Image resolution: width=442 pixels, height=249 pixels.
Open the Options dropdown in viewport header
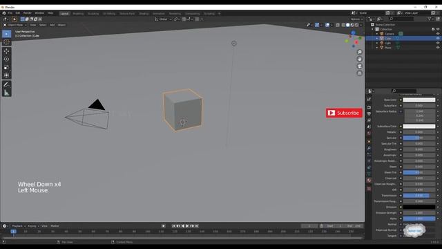click(x=356, y=19)
